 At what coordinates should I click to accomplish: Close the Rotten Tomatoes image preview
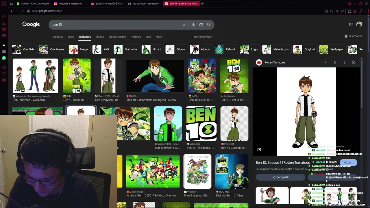tap(353, 62)
